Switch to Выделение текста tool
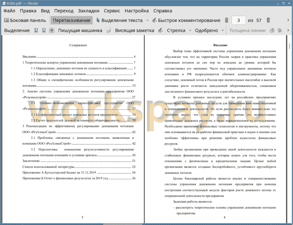The width and height of the screenshot is (293, 225). (120, 20)
